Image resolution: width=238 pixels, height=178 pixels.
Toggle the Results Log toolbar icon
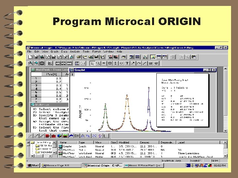click(x=159, y=57)
